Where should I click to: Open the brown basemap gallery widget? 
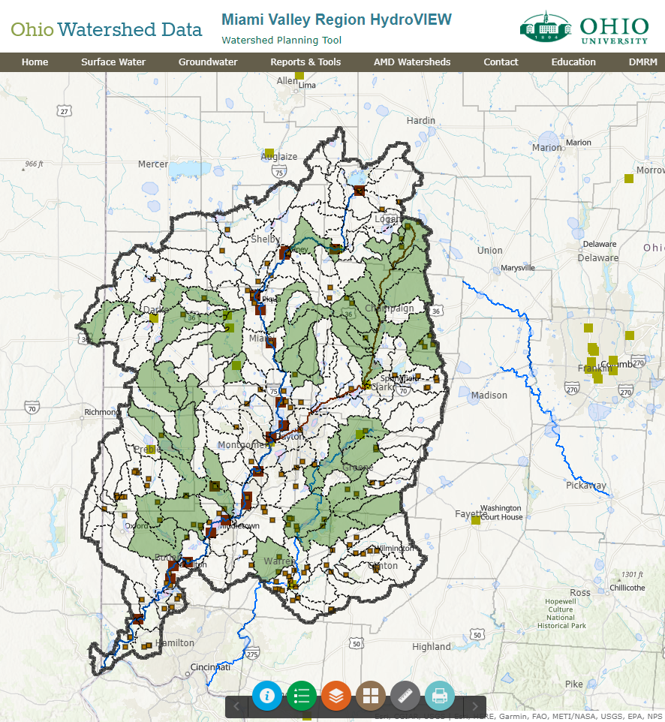tap(371, 696)
